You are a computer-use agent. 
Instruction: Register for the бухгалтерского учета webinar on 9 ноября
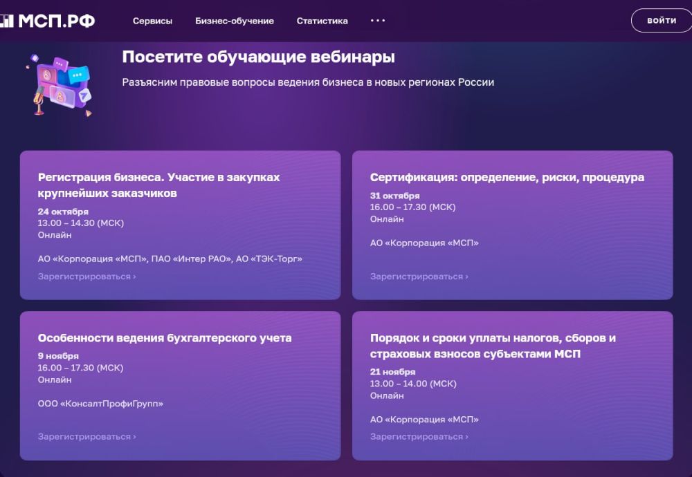point(87,436)
